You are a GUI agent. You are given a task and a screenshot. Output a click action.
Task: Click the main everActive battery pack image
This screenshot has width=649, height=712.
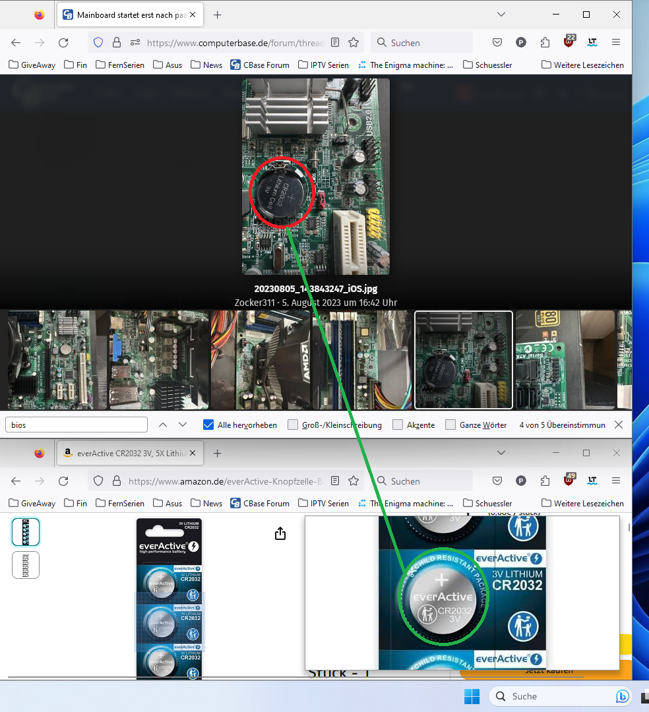[x=169, y=599]
